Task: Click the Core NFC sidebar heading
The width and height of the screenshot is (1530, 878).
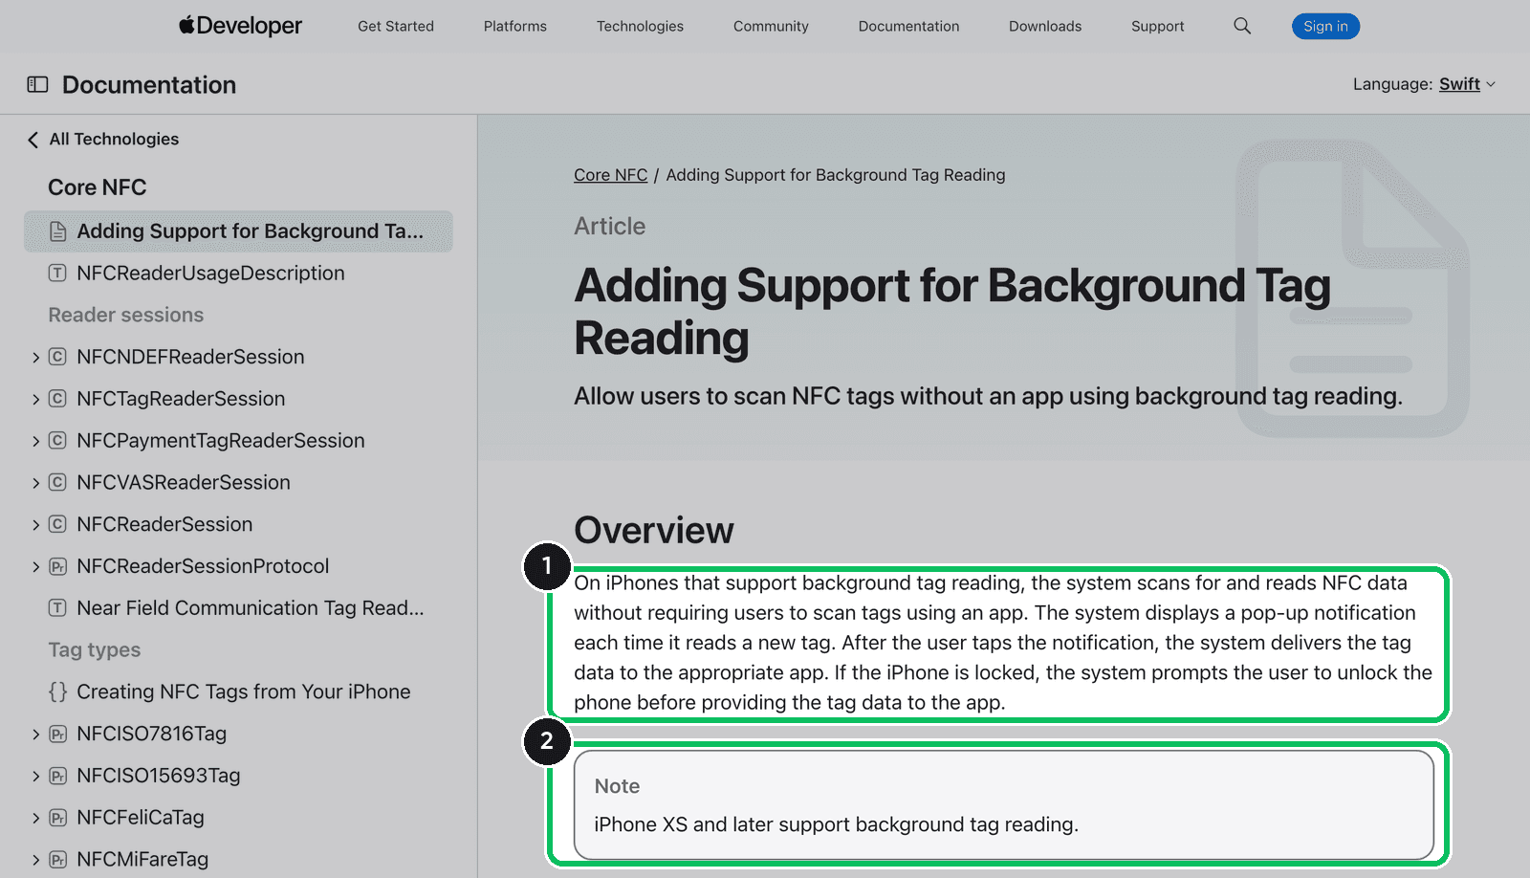Action: coord(98,187)
